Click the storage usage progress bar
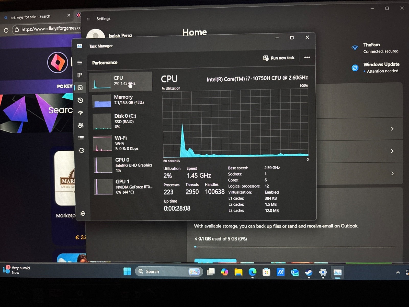This screenshot has width=409, height=307. coord(294,247)
